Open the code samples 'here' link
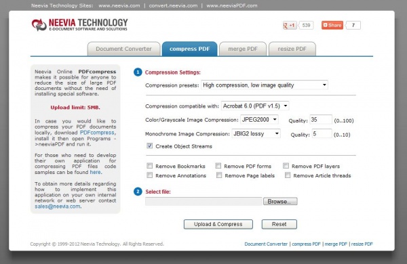 click(x=95, y=172)
